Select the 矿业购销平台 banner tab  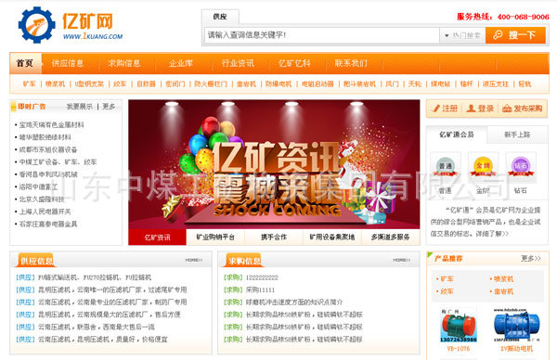pos(215,238)
